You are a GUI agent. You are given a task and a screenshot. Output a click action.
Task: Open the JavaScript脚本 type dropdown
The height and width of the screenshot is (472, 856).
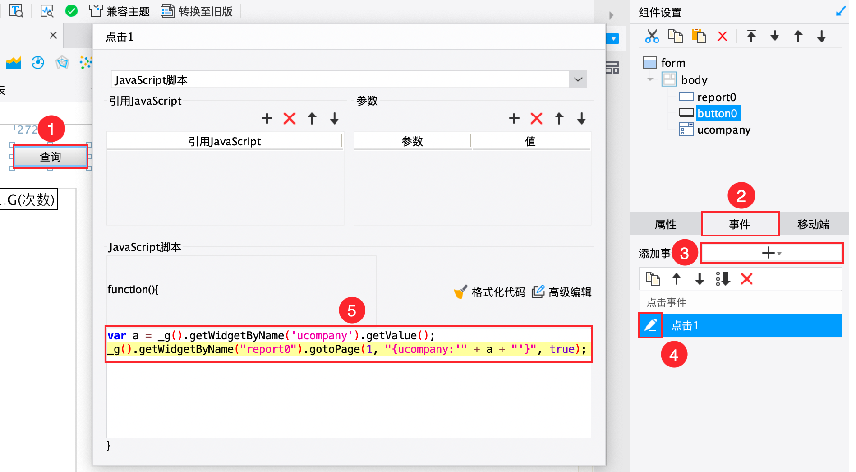pos(578,80)
